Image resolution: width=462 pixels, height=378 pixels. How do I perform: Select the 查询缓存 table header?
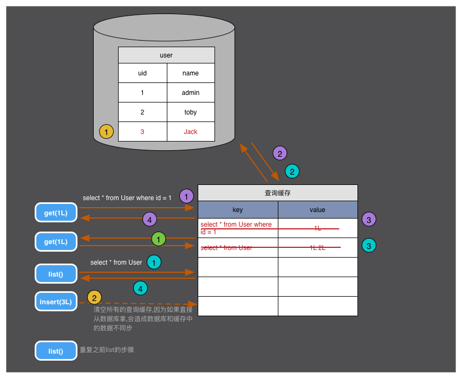[277, 193]
